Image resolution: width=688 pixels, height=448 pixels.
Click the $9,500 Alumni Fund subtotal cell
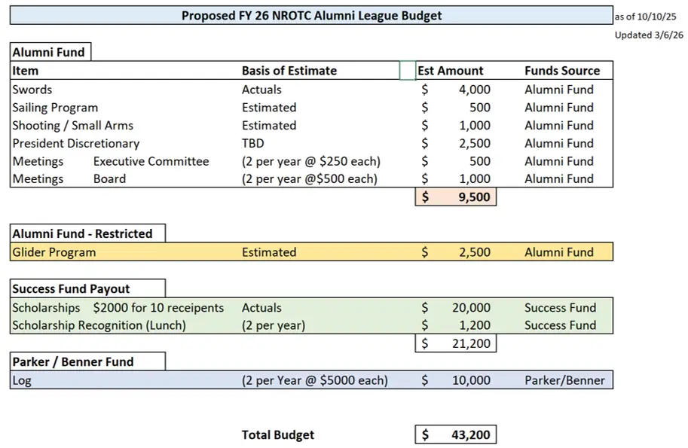[455, 197]
